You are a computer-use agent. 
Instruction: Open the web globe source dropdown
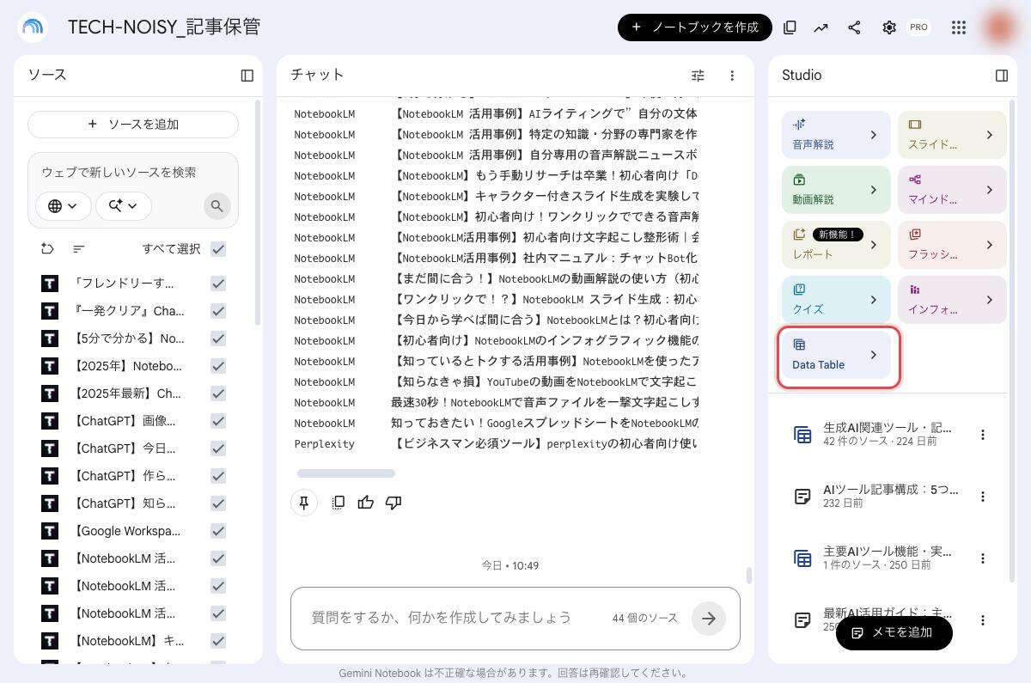(x=63, y=205)
